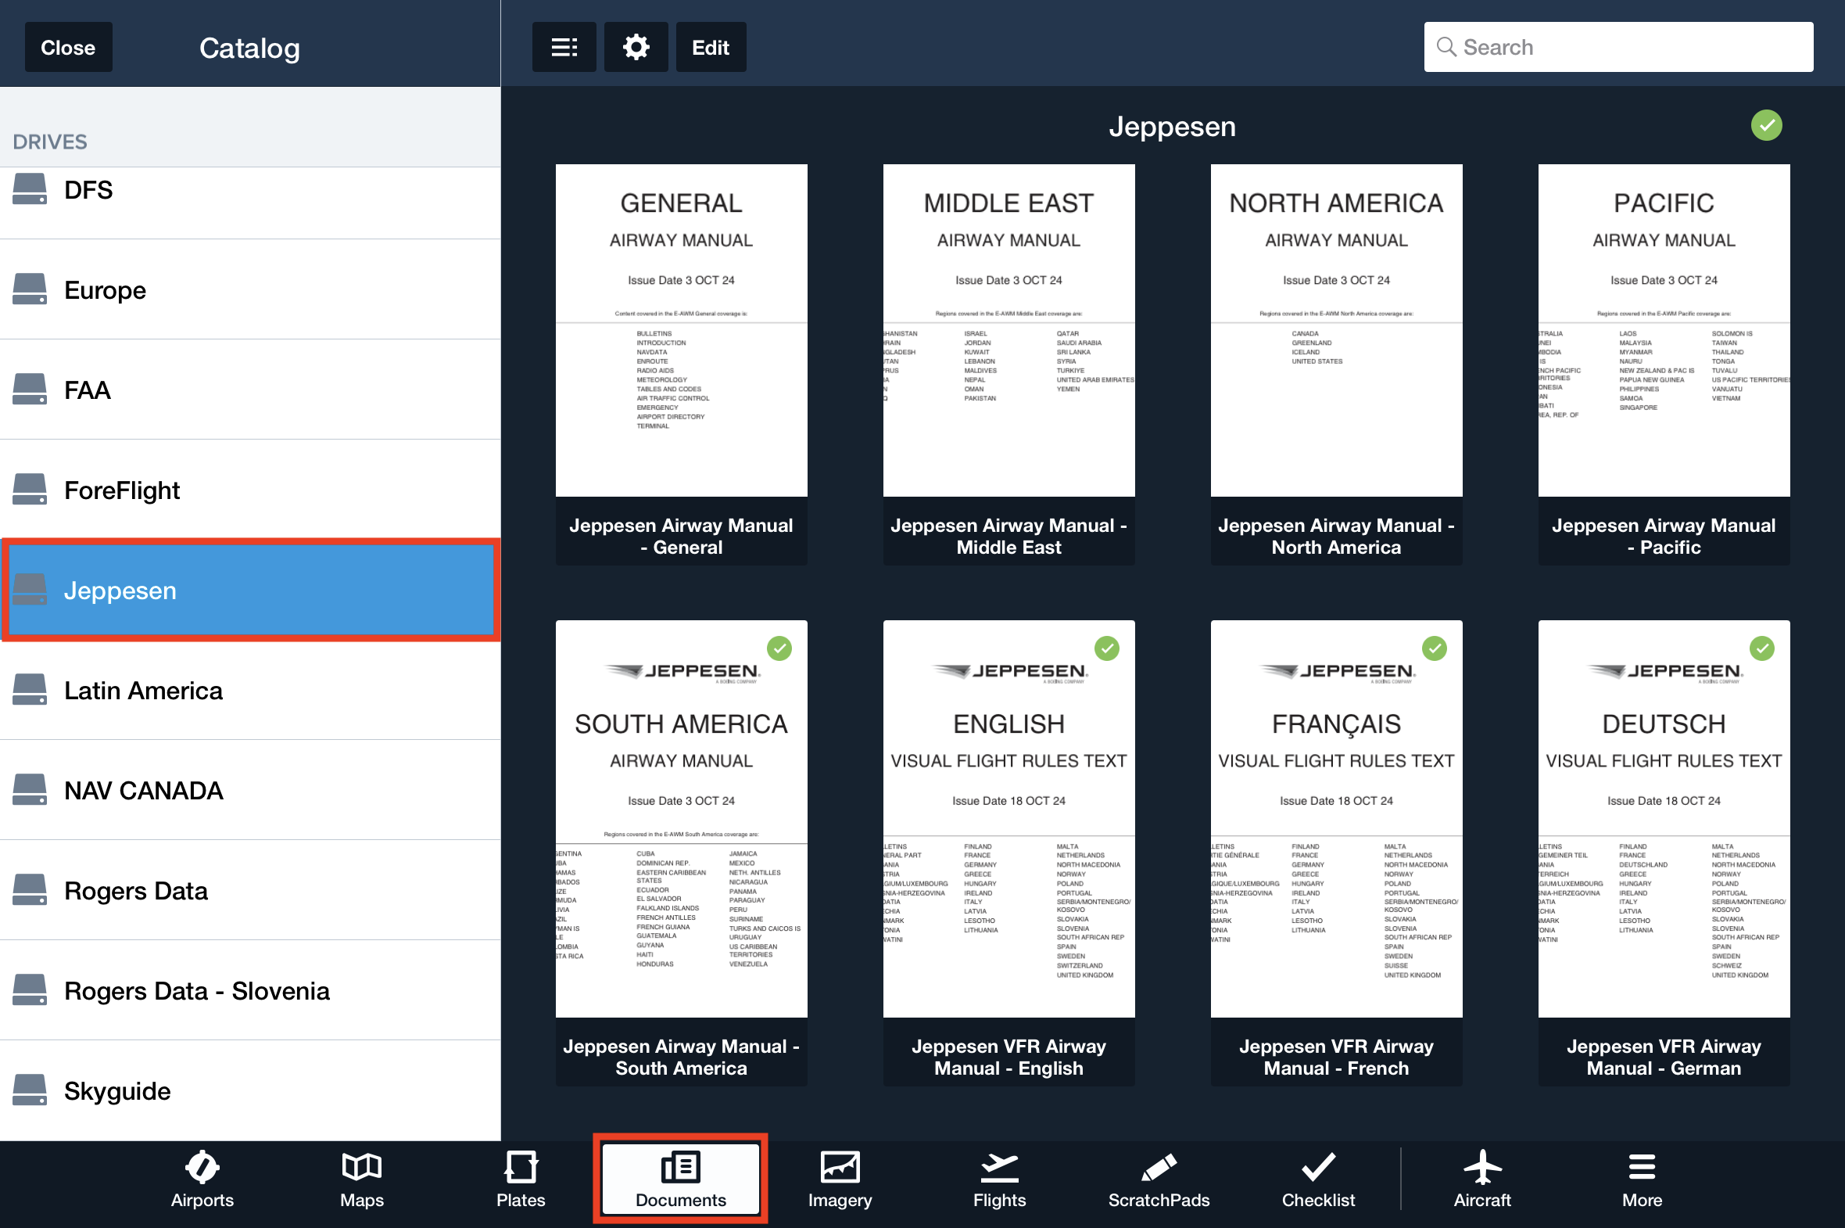Click the list view toggle icon
This screenshot has width=1845, height=1228.
[x=564, y=47]
